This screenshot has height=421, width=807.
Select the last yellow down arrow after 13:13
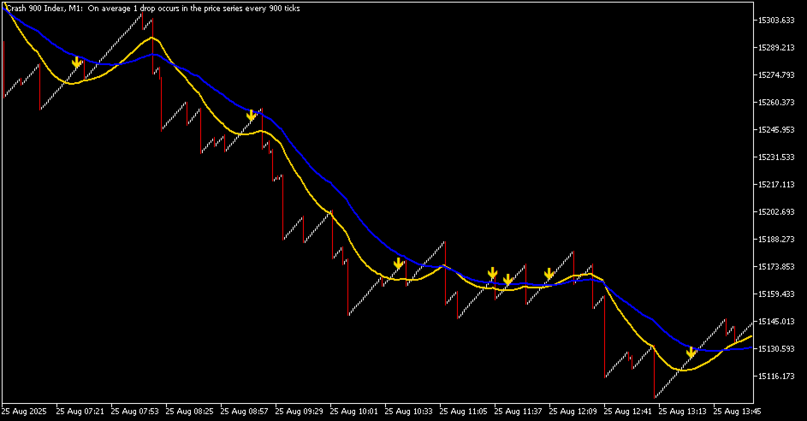pos(691,353)
